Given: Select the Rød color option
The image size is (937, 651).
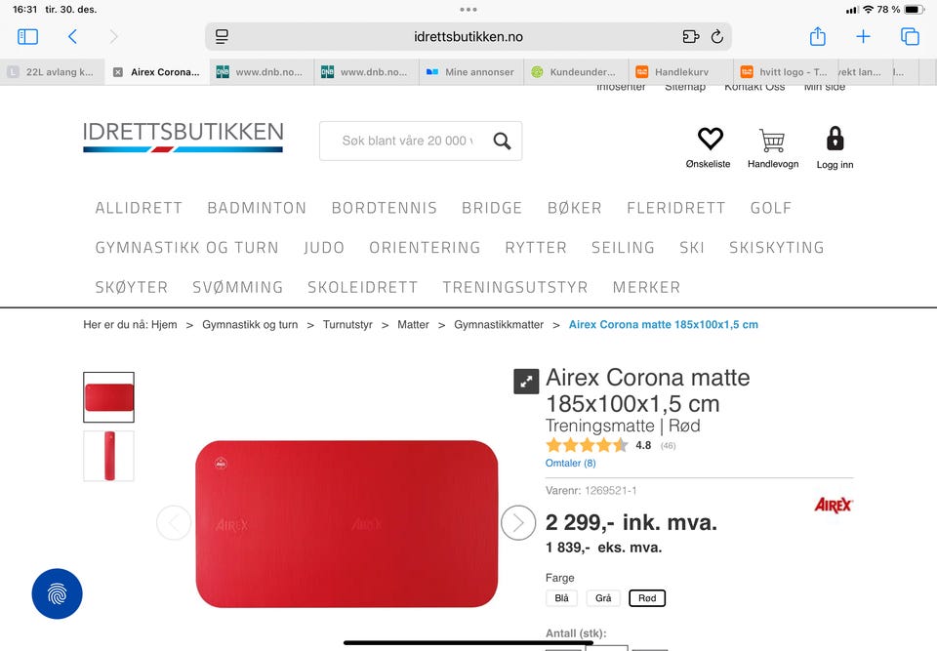Looking at the screenshot, I should (x=646, y=597).
